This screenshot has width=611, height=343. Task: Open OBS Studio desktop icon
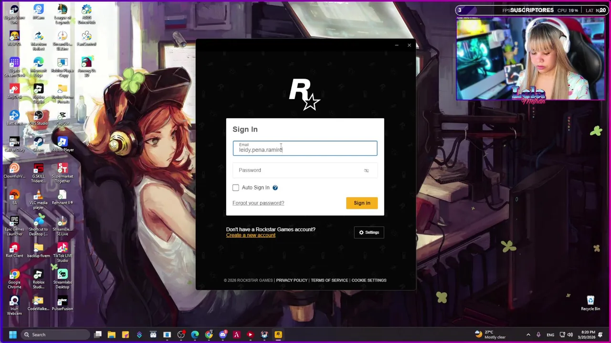click(39, 118)
